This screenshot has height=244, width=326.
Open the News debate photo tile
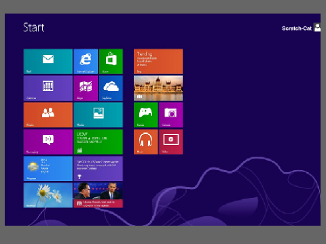point(98,195)
